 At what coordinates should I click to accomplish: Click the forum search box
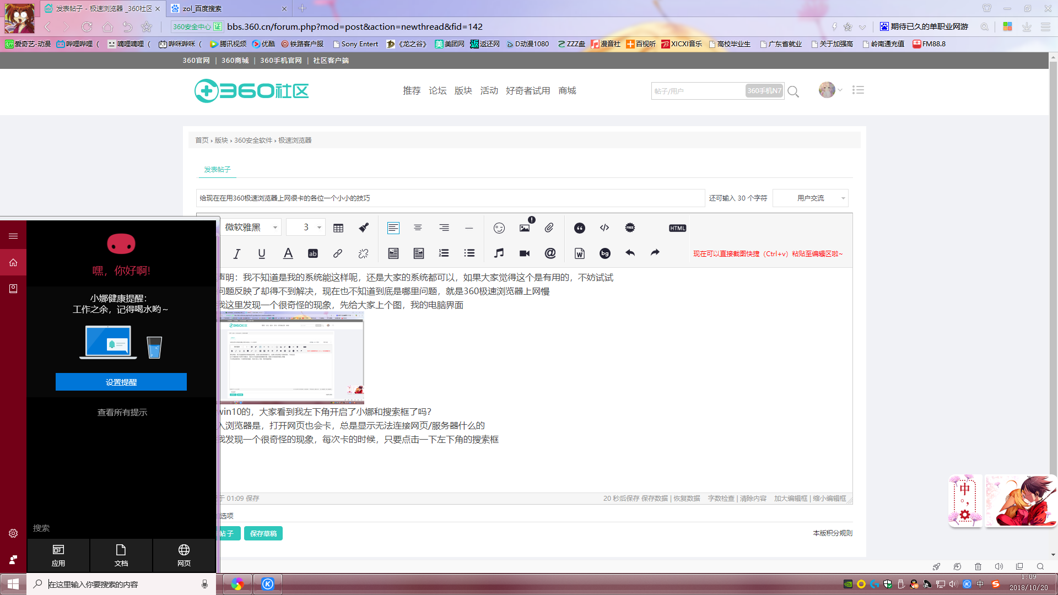(698, 91)
